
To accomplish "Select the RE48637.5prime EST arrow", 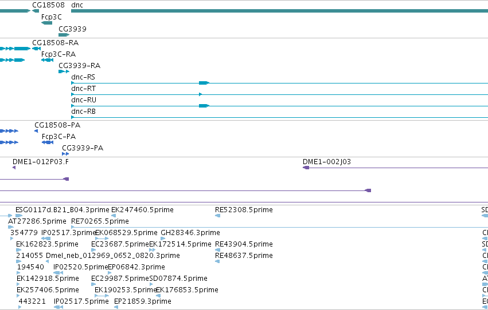I will (x=217, y=261).
